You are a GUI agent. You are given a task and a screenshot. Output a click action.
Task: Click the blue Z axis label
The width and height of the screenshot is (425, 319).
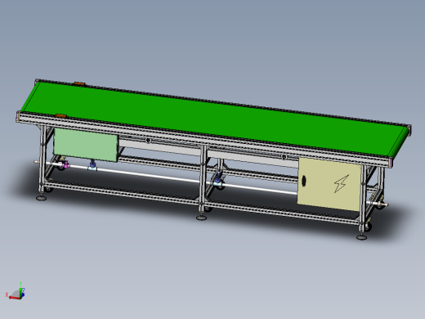[x=24, y=290]
